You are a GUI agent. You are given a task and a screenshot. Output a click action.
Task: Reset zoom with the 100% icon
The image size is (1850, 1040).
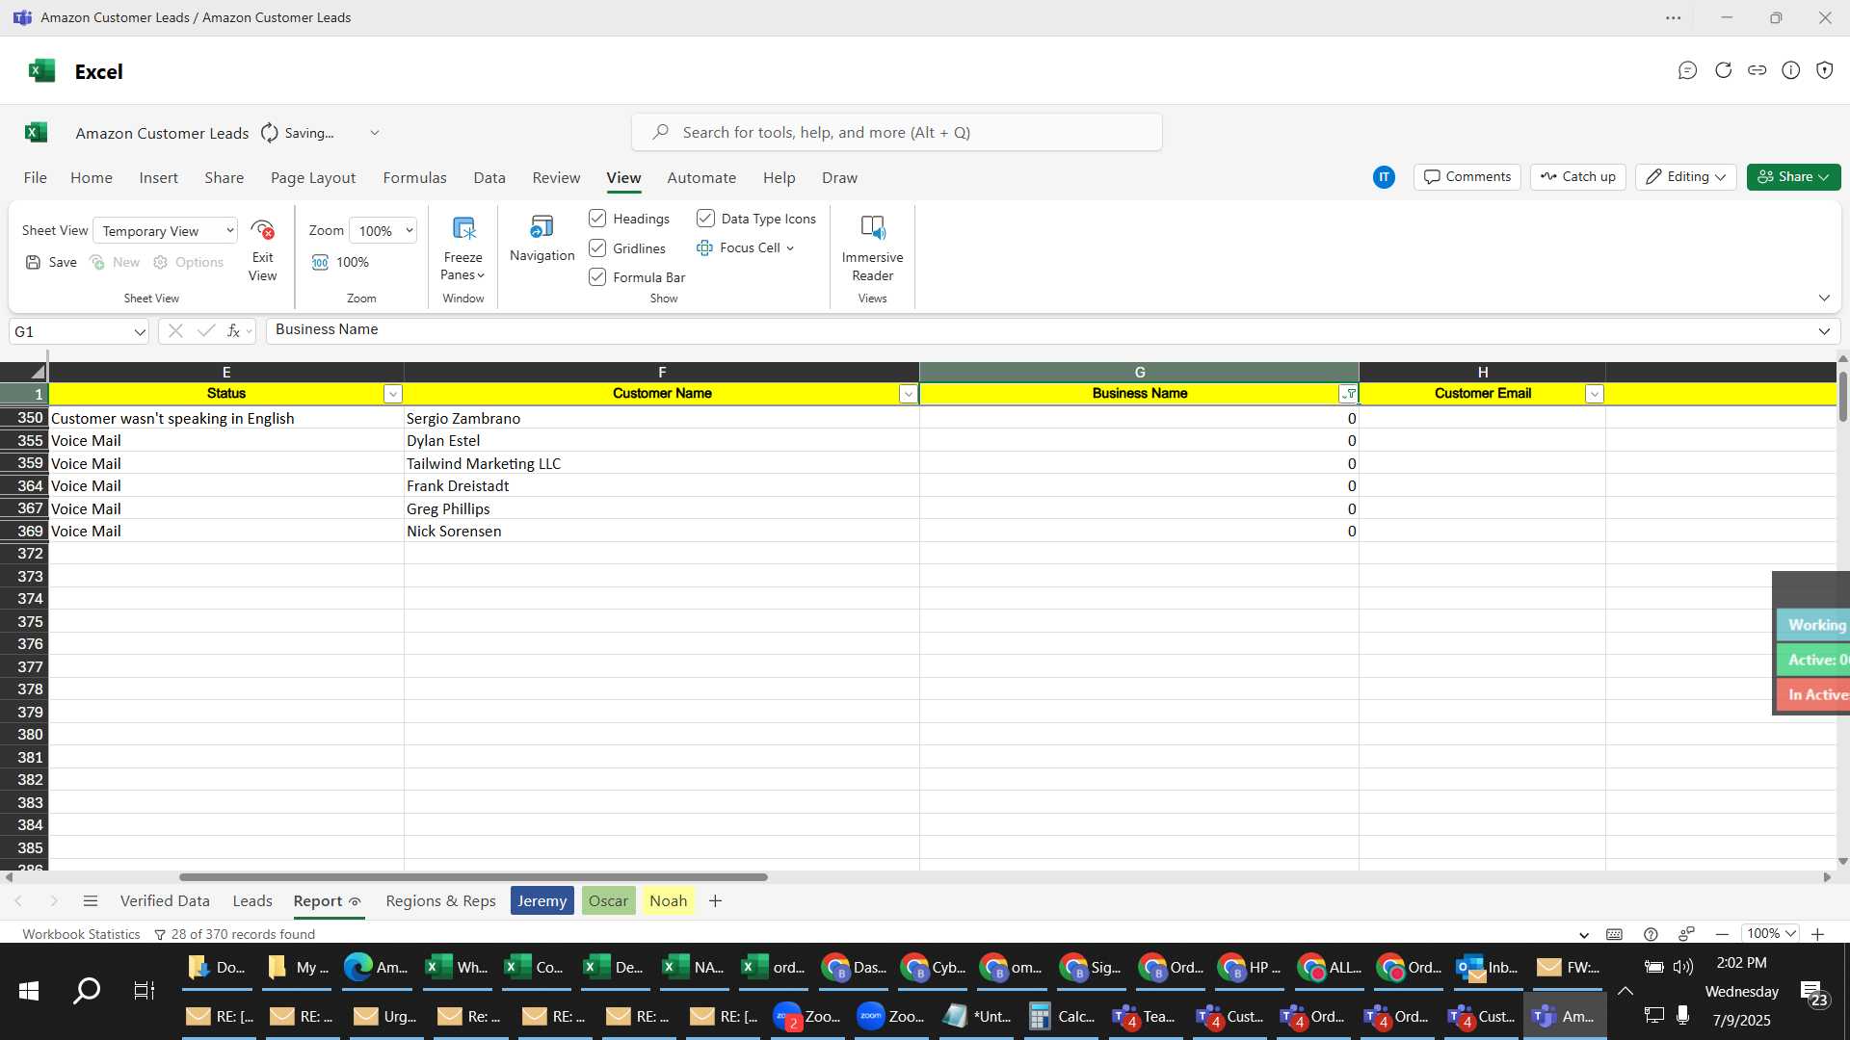click(320, 262)
